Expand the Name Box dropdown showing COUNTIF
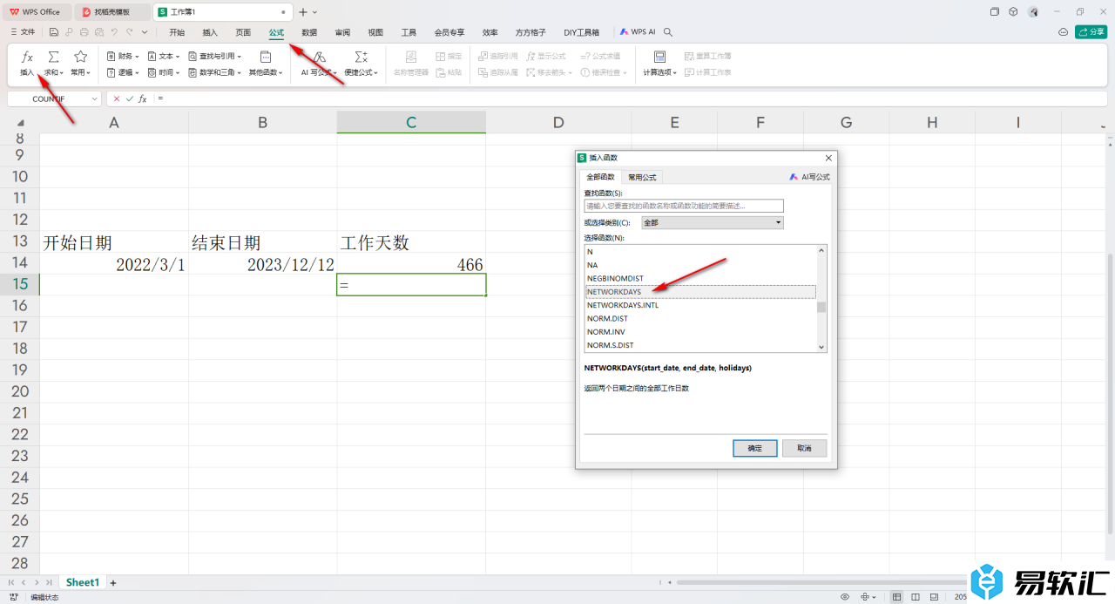This screenshot has height=604, width=1115. (94, 99)
